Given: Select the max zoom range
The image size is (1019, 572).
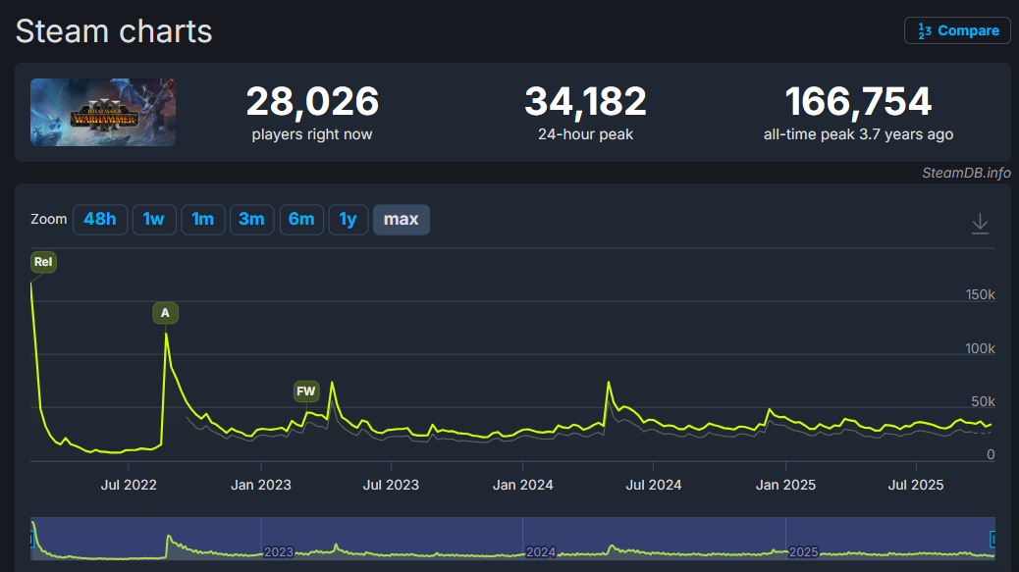Looking at the screenshot, I should coord(401,220).
